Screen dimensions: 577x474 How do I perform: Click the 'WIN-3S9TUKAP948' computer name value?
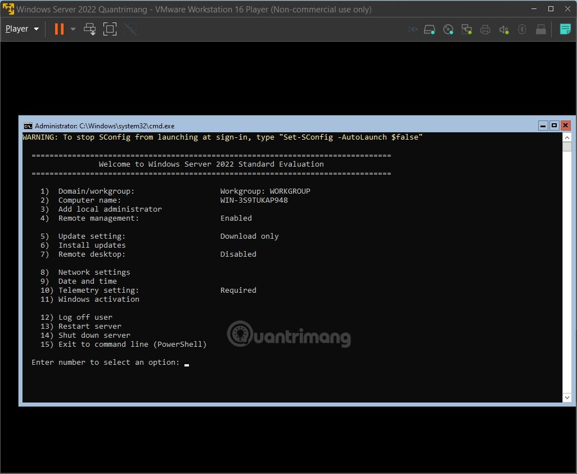pos(254,200)
